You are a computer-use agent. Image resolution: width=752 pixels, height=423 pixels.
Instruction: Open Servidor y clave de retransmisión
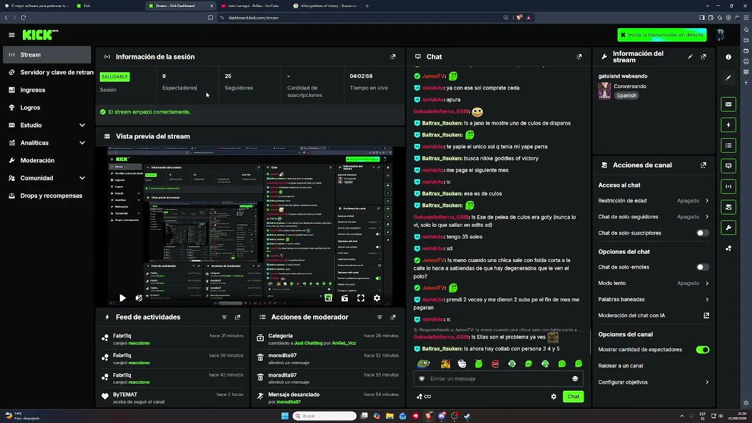47,72
